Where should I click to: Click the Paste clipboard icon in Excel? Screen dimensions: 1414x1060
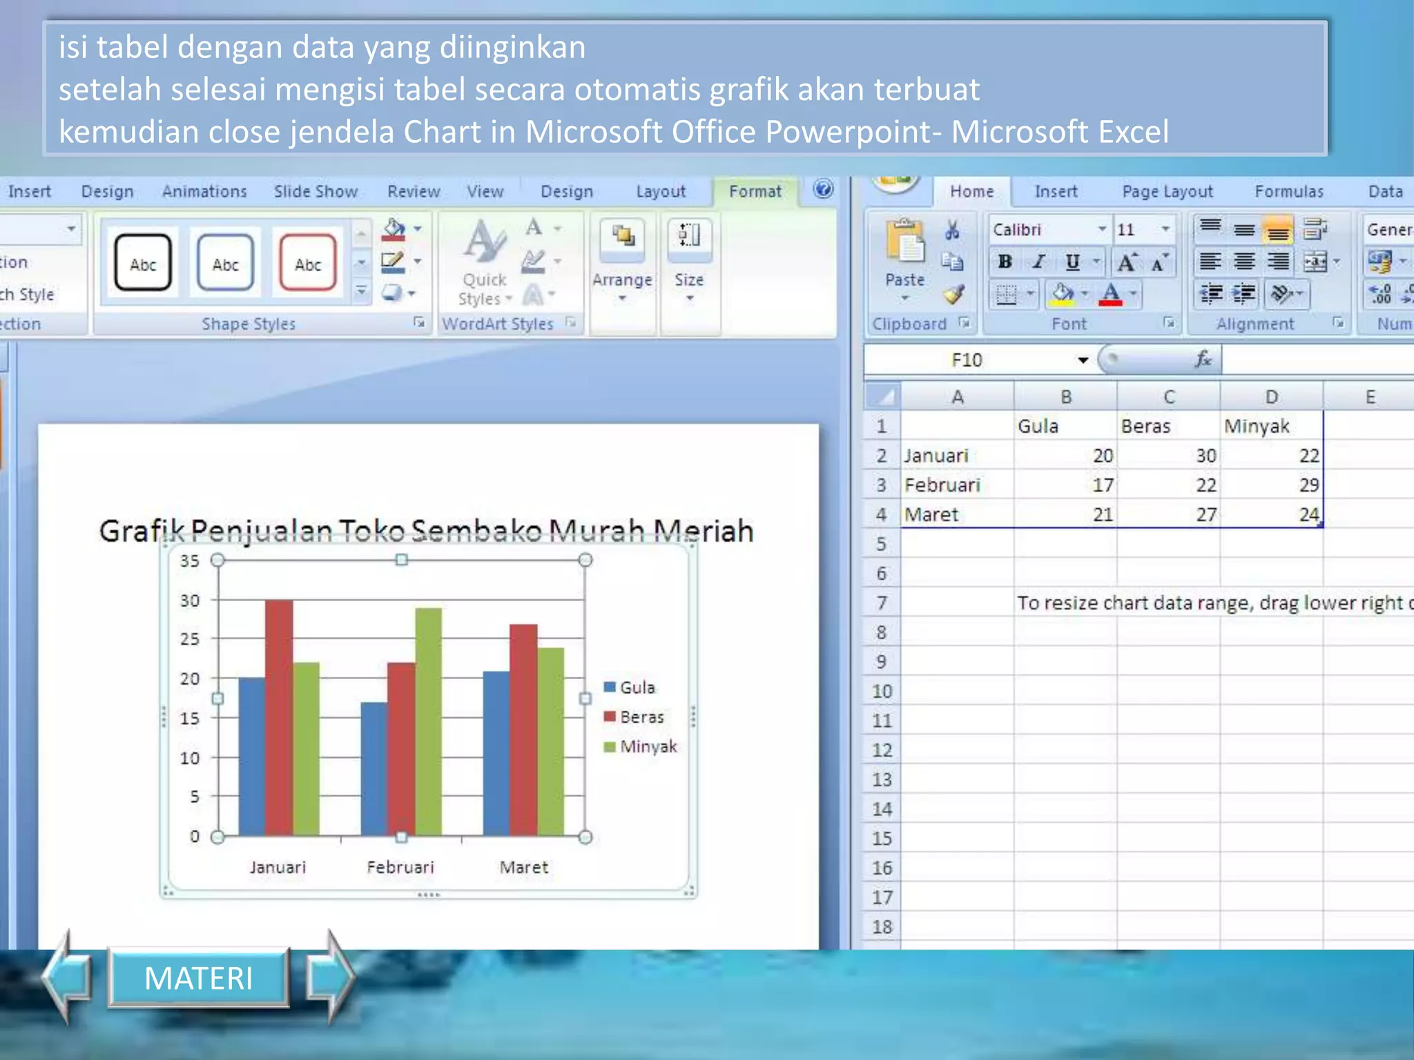click(x=905, y=242)
